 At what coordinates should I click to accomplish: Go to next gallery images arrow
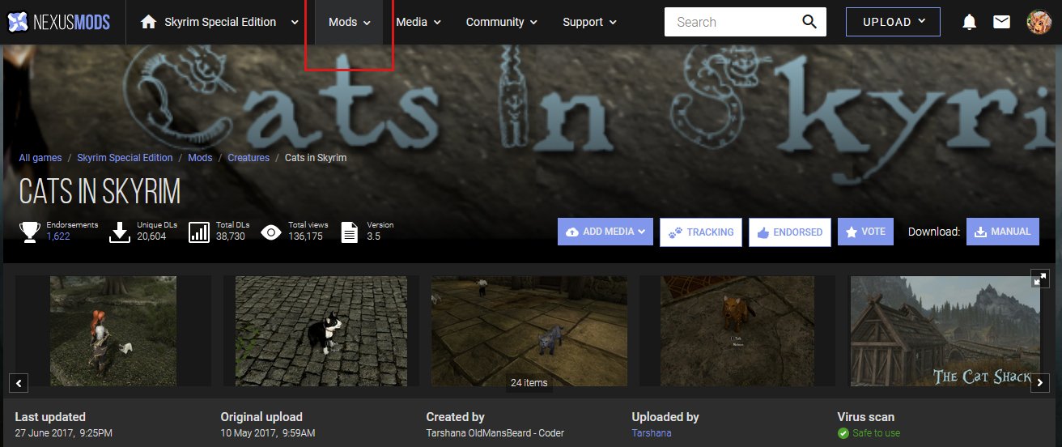coord(1040,383)
